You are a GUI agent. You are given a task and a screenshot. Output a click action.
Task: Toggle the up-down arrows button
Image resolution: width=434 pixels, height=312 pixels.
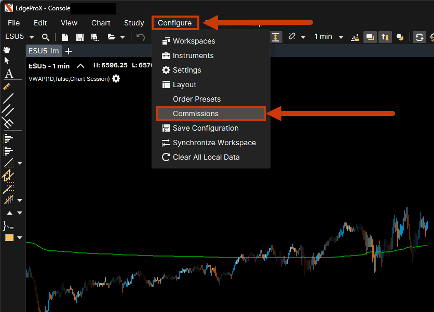point(385,37)
